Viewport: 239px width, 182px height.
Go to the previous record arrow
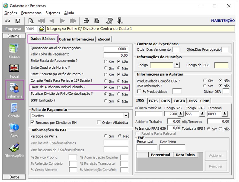pyautogui.click(x=52, y=21)
